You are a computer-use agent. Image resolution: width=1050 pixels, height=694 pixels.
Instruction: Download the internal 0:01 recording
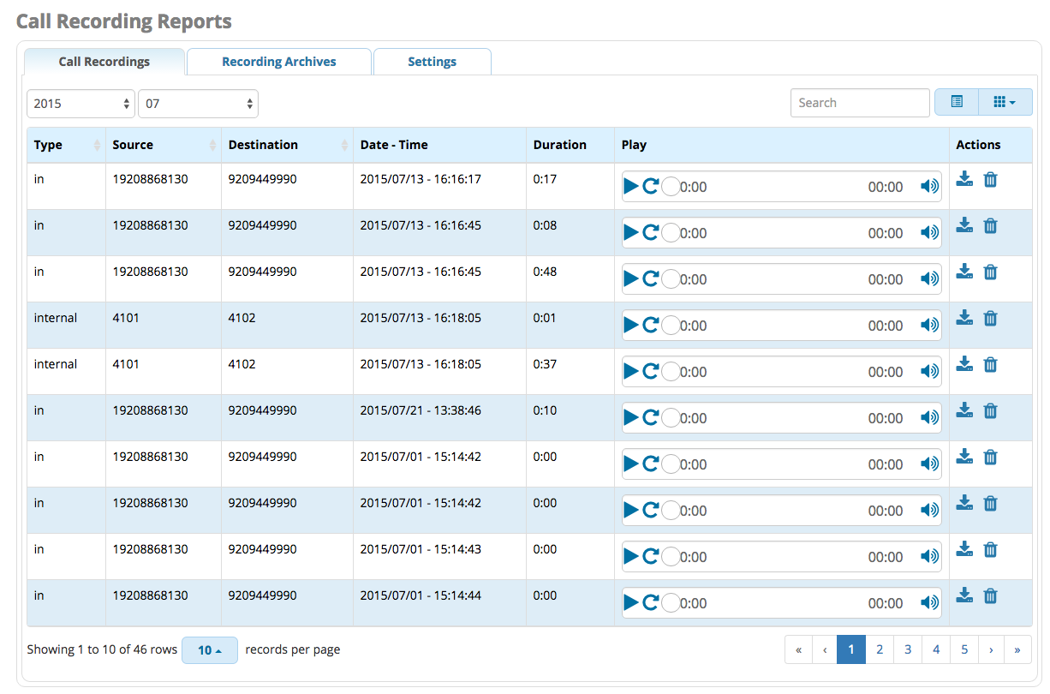point(964,318)
